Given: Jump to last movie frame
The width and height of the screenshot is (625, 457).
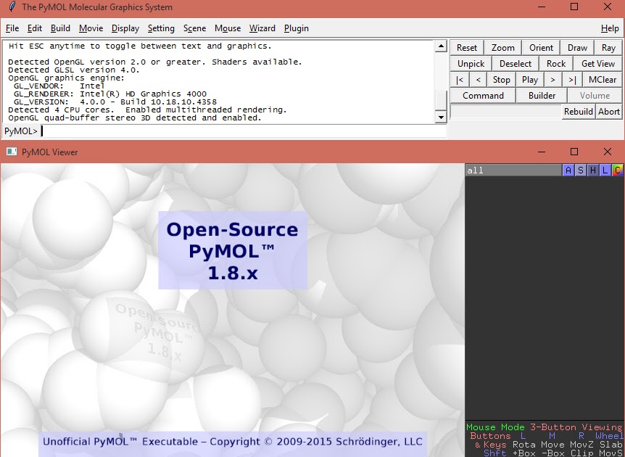Looking at the screenshot, I should coord(572,80).
